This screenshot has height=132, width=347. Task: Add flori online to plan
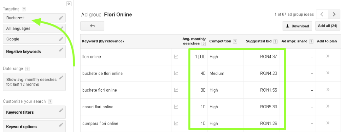pyautogui.click(x=328, y=56)
